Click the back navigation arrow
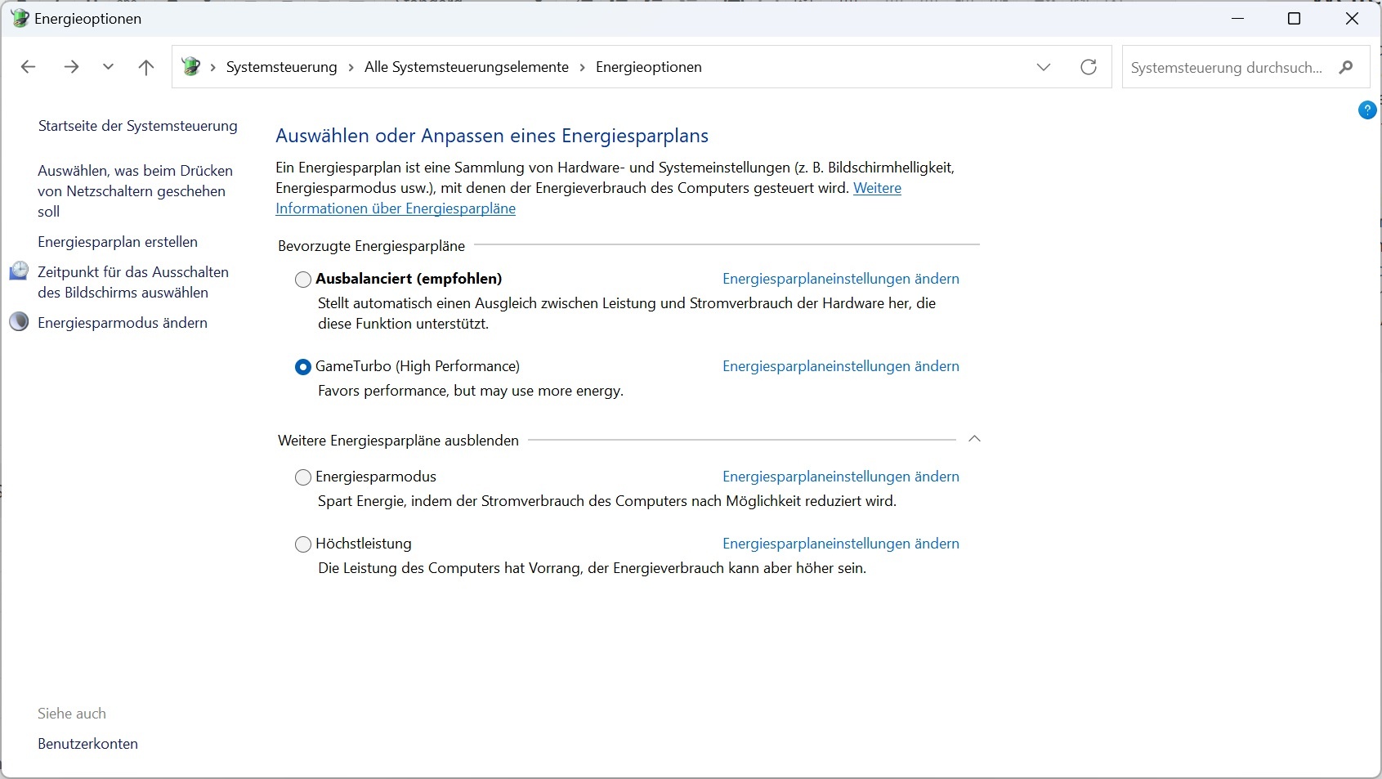Image resolution: width=1382 pixels, height=779 pixels. 29,67
